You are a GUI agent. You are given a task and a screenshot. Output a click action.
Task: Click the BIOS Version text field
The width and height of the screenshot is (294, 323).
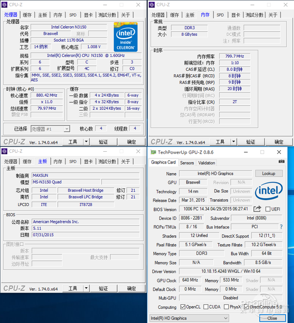pyautogui.click(x=215, y=209)
